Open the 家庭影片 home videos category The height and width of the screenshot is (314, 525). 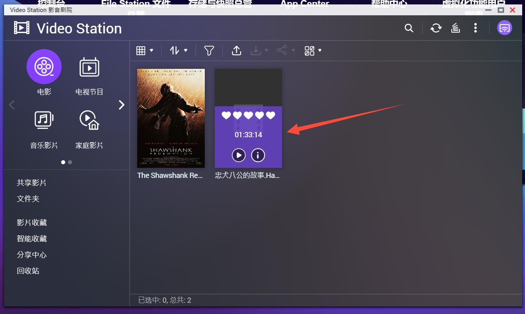(x=89, y=120)
